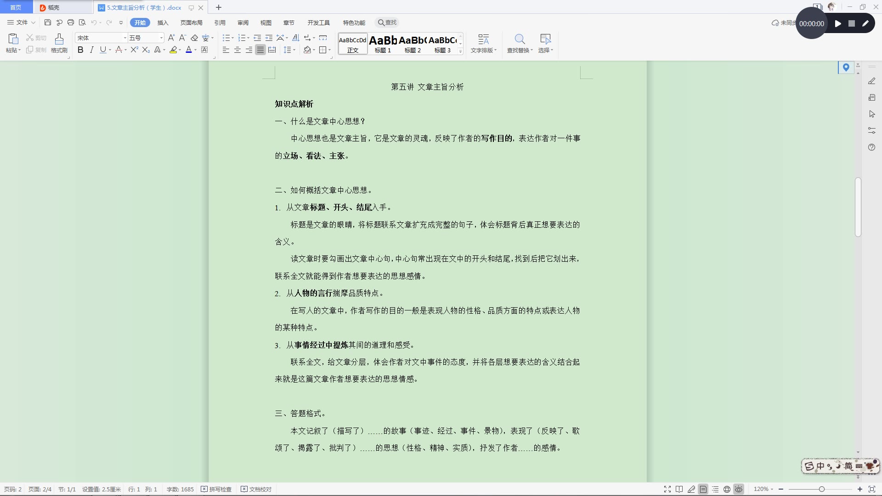The image size is (882, 496).
Task: Open the 120% zoom level dropdown
Action: pyautogui.click(x=763, y=490)
